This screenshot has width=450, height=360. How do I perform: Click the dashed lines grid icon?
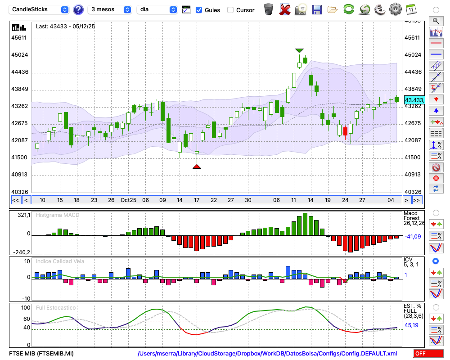coord(436,133)
